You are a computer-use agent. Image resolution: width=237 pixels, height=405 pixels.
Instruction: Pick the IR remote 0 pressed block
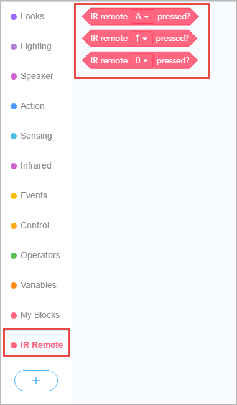pyautogui.click(x=140, y=60)
